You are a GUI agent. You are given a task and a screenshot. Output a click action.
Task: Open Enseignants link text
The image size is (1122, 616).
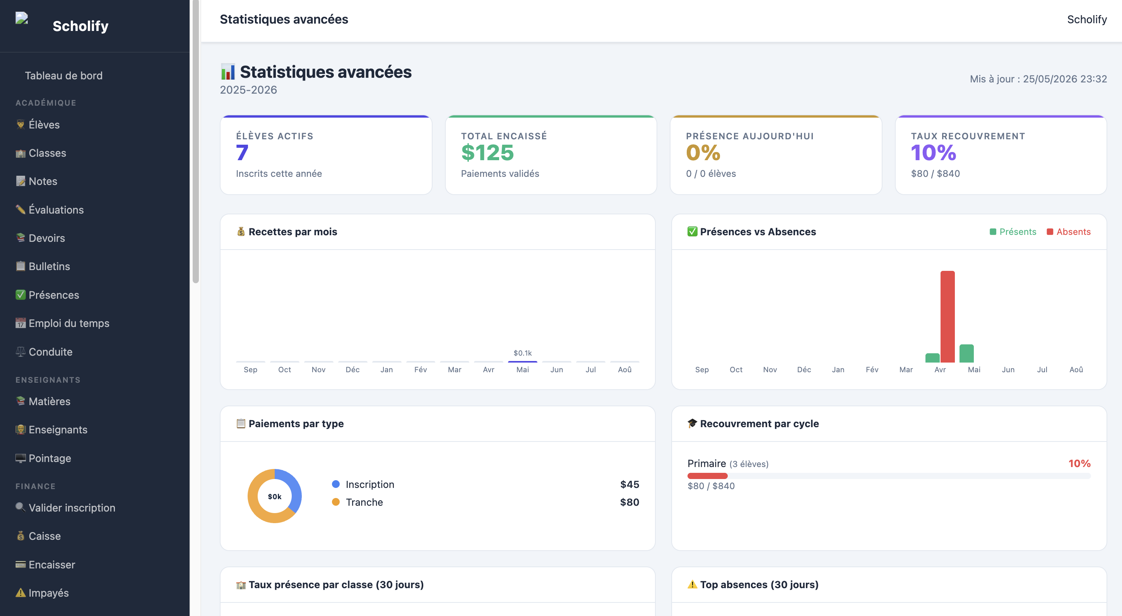coord(58,429)
